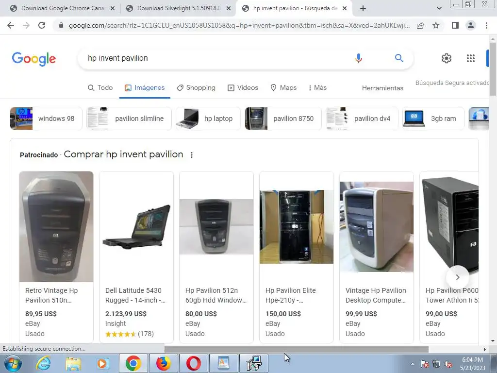The image size is (497, 373).
Task: Click the vertical page scrollbar
Action: click(x=493, y=68)
